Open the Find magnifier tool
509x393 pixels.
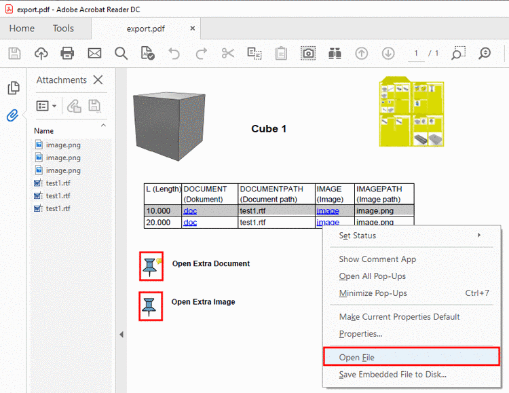(121, 53)
